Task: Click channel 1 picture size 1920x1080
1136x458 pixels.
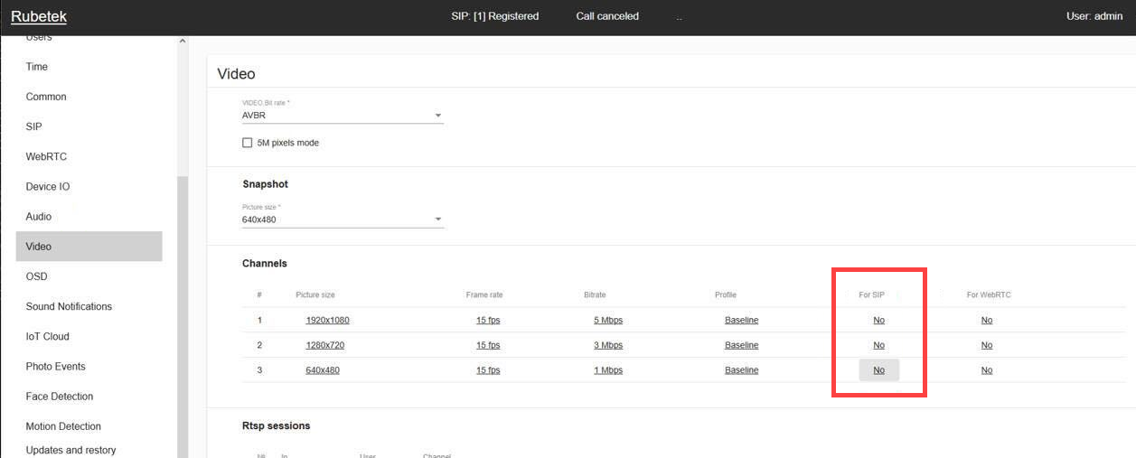Action: 327,321
